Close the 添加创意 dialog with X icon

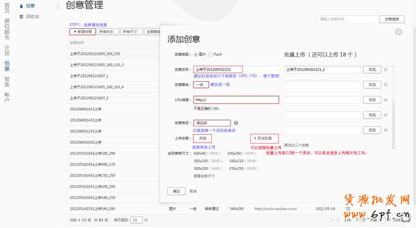point(398,32)
